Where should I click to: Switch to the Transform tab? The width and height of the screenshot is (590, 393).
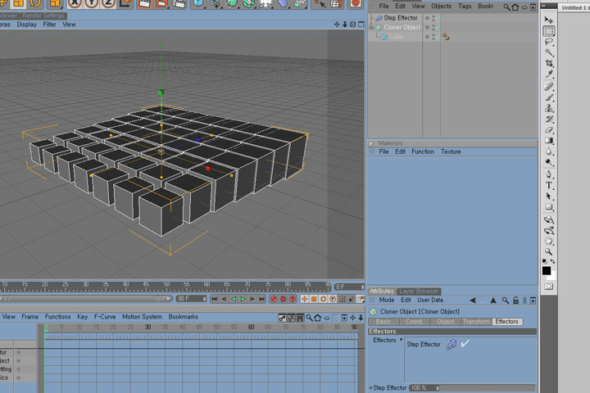pyautogui.click(x=476, y=322)
